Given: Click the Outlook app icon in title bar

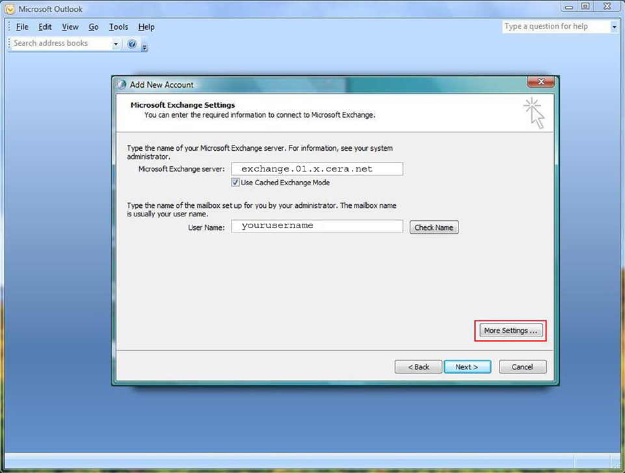Looking at the screenshot, I should 10,9.
